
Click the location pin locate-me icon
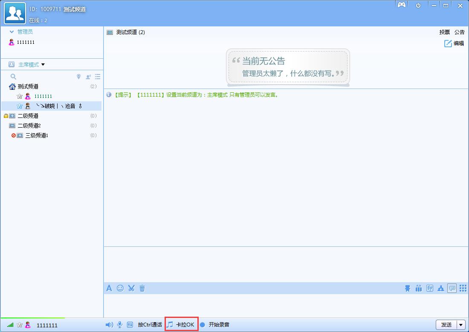coord(78,77)
